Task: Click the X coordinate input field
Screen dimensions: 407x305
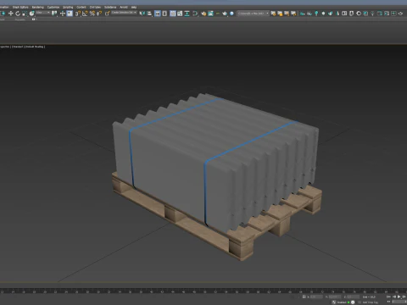Action: 316,297
